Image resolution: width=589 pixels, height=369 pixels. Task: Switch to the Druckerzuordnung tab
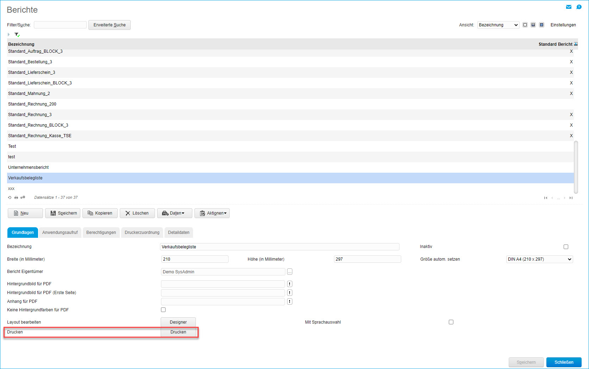pyautogui.click(x=142, y=233)
